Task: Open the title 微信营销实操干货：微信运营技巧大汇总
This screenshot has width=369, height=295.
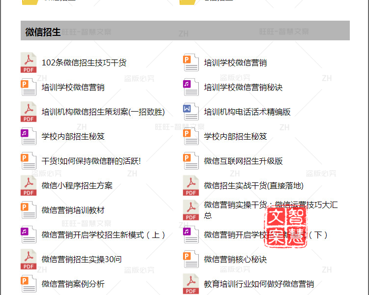Action: coord(271,210)
